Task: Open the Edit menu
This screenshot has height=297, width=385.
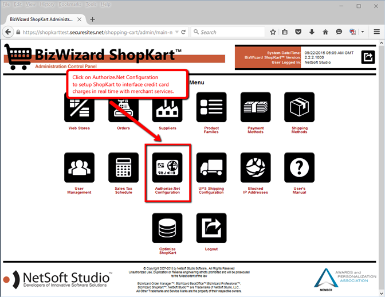Action: coord(18,5)
